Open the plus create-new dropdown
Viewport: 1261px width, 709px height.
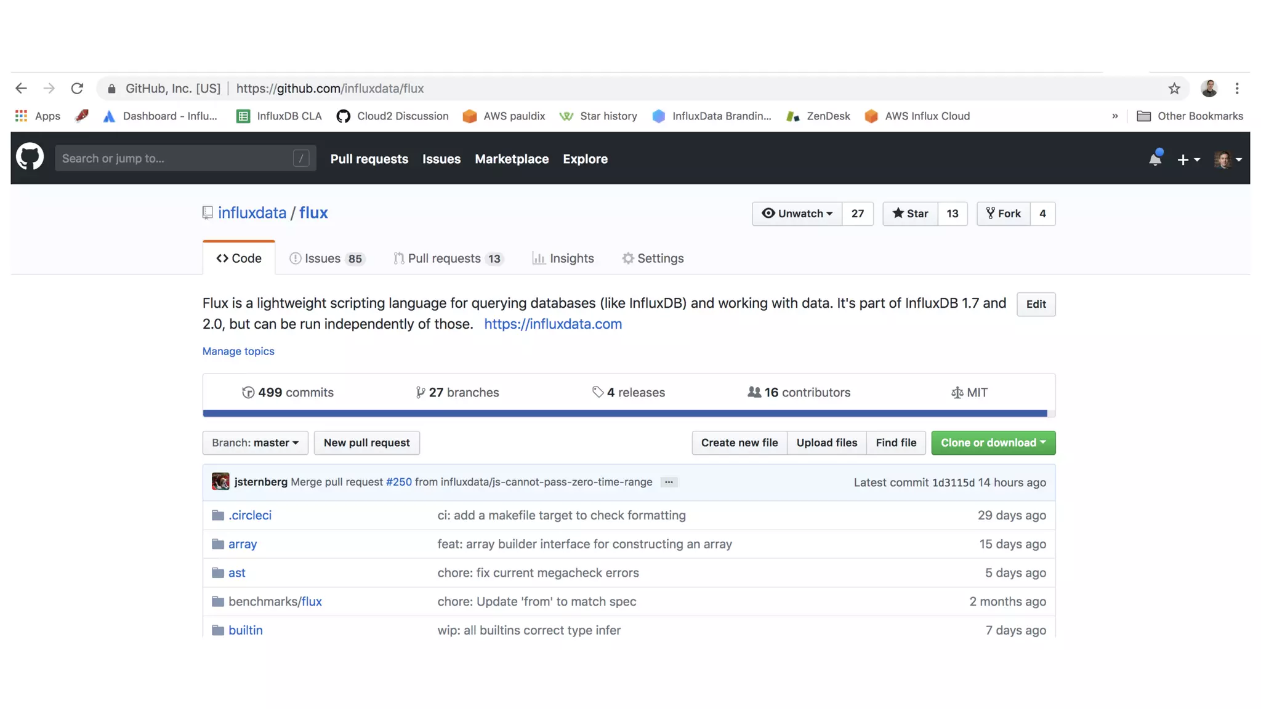[1188, 159]
